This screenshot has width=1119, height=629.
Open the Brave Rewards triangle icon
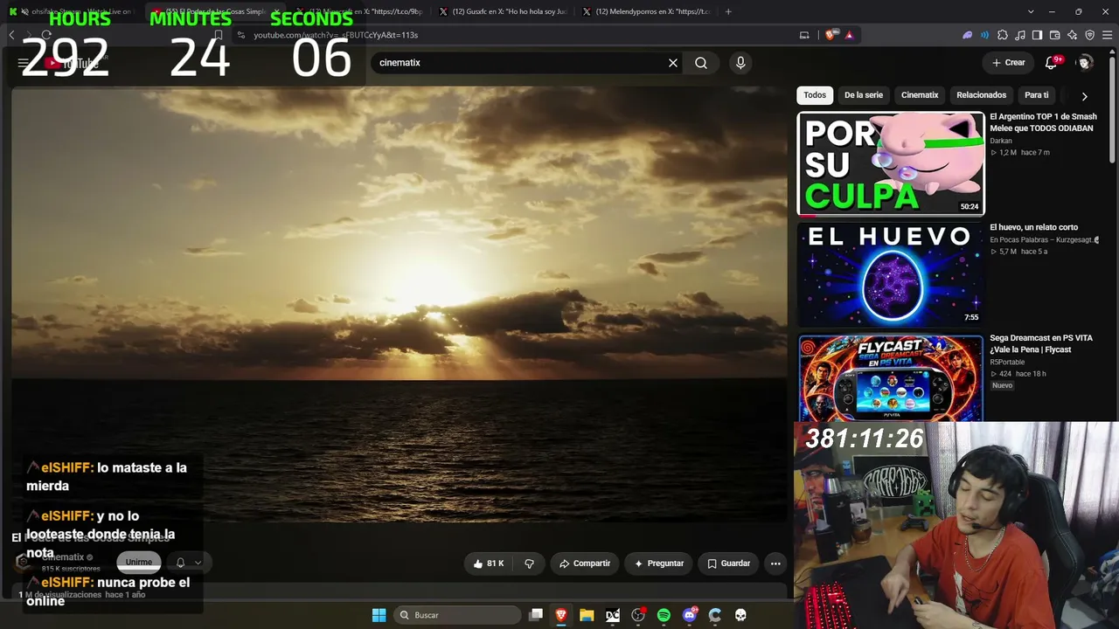coord(849,35)
